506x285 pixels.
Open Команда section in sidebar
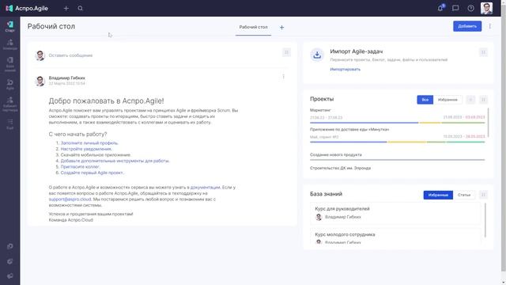[x=10, y=44]
